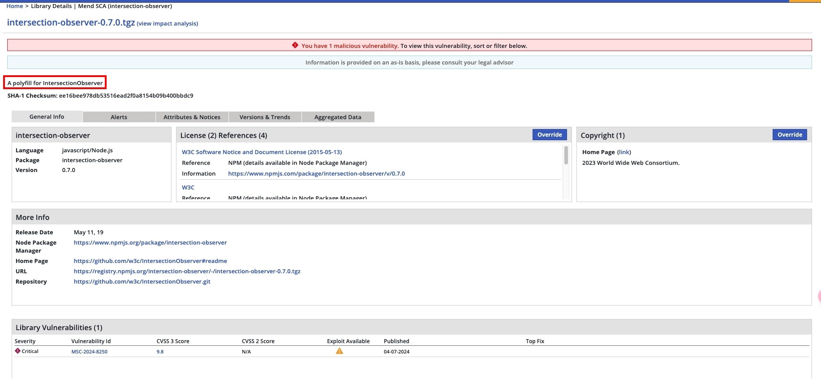The width and height of the screenshot is (821, 379).
Task: Open W3C Software Notice and Document License link
Action: 262,152
